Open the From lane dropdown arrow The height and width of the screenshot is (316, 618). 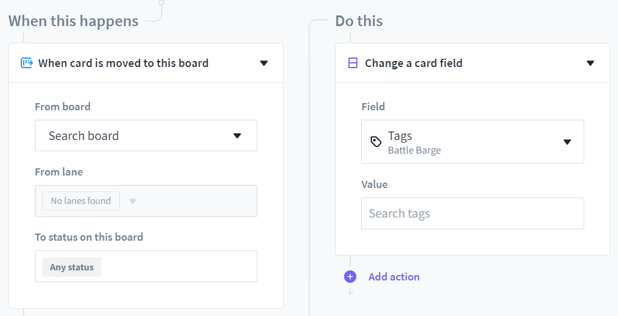(133, 201)
